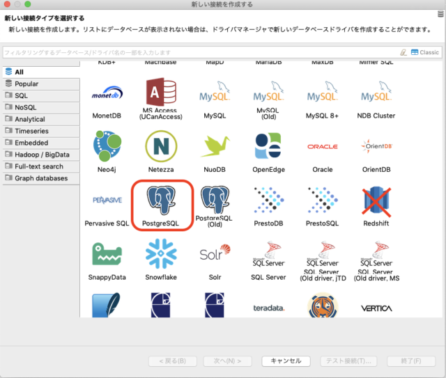Select the Oracle database
This screenshot has width=446, height=378.
pos(322,147)
